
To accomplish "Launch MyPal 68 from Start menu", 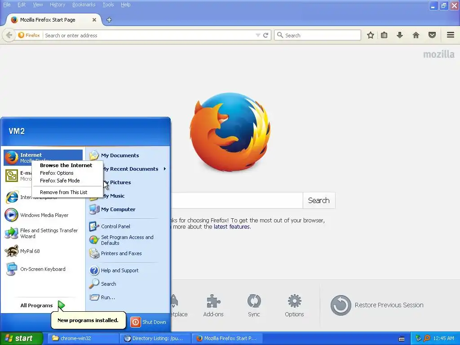I will coord(43,251).
